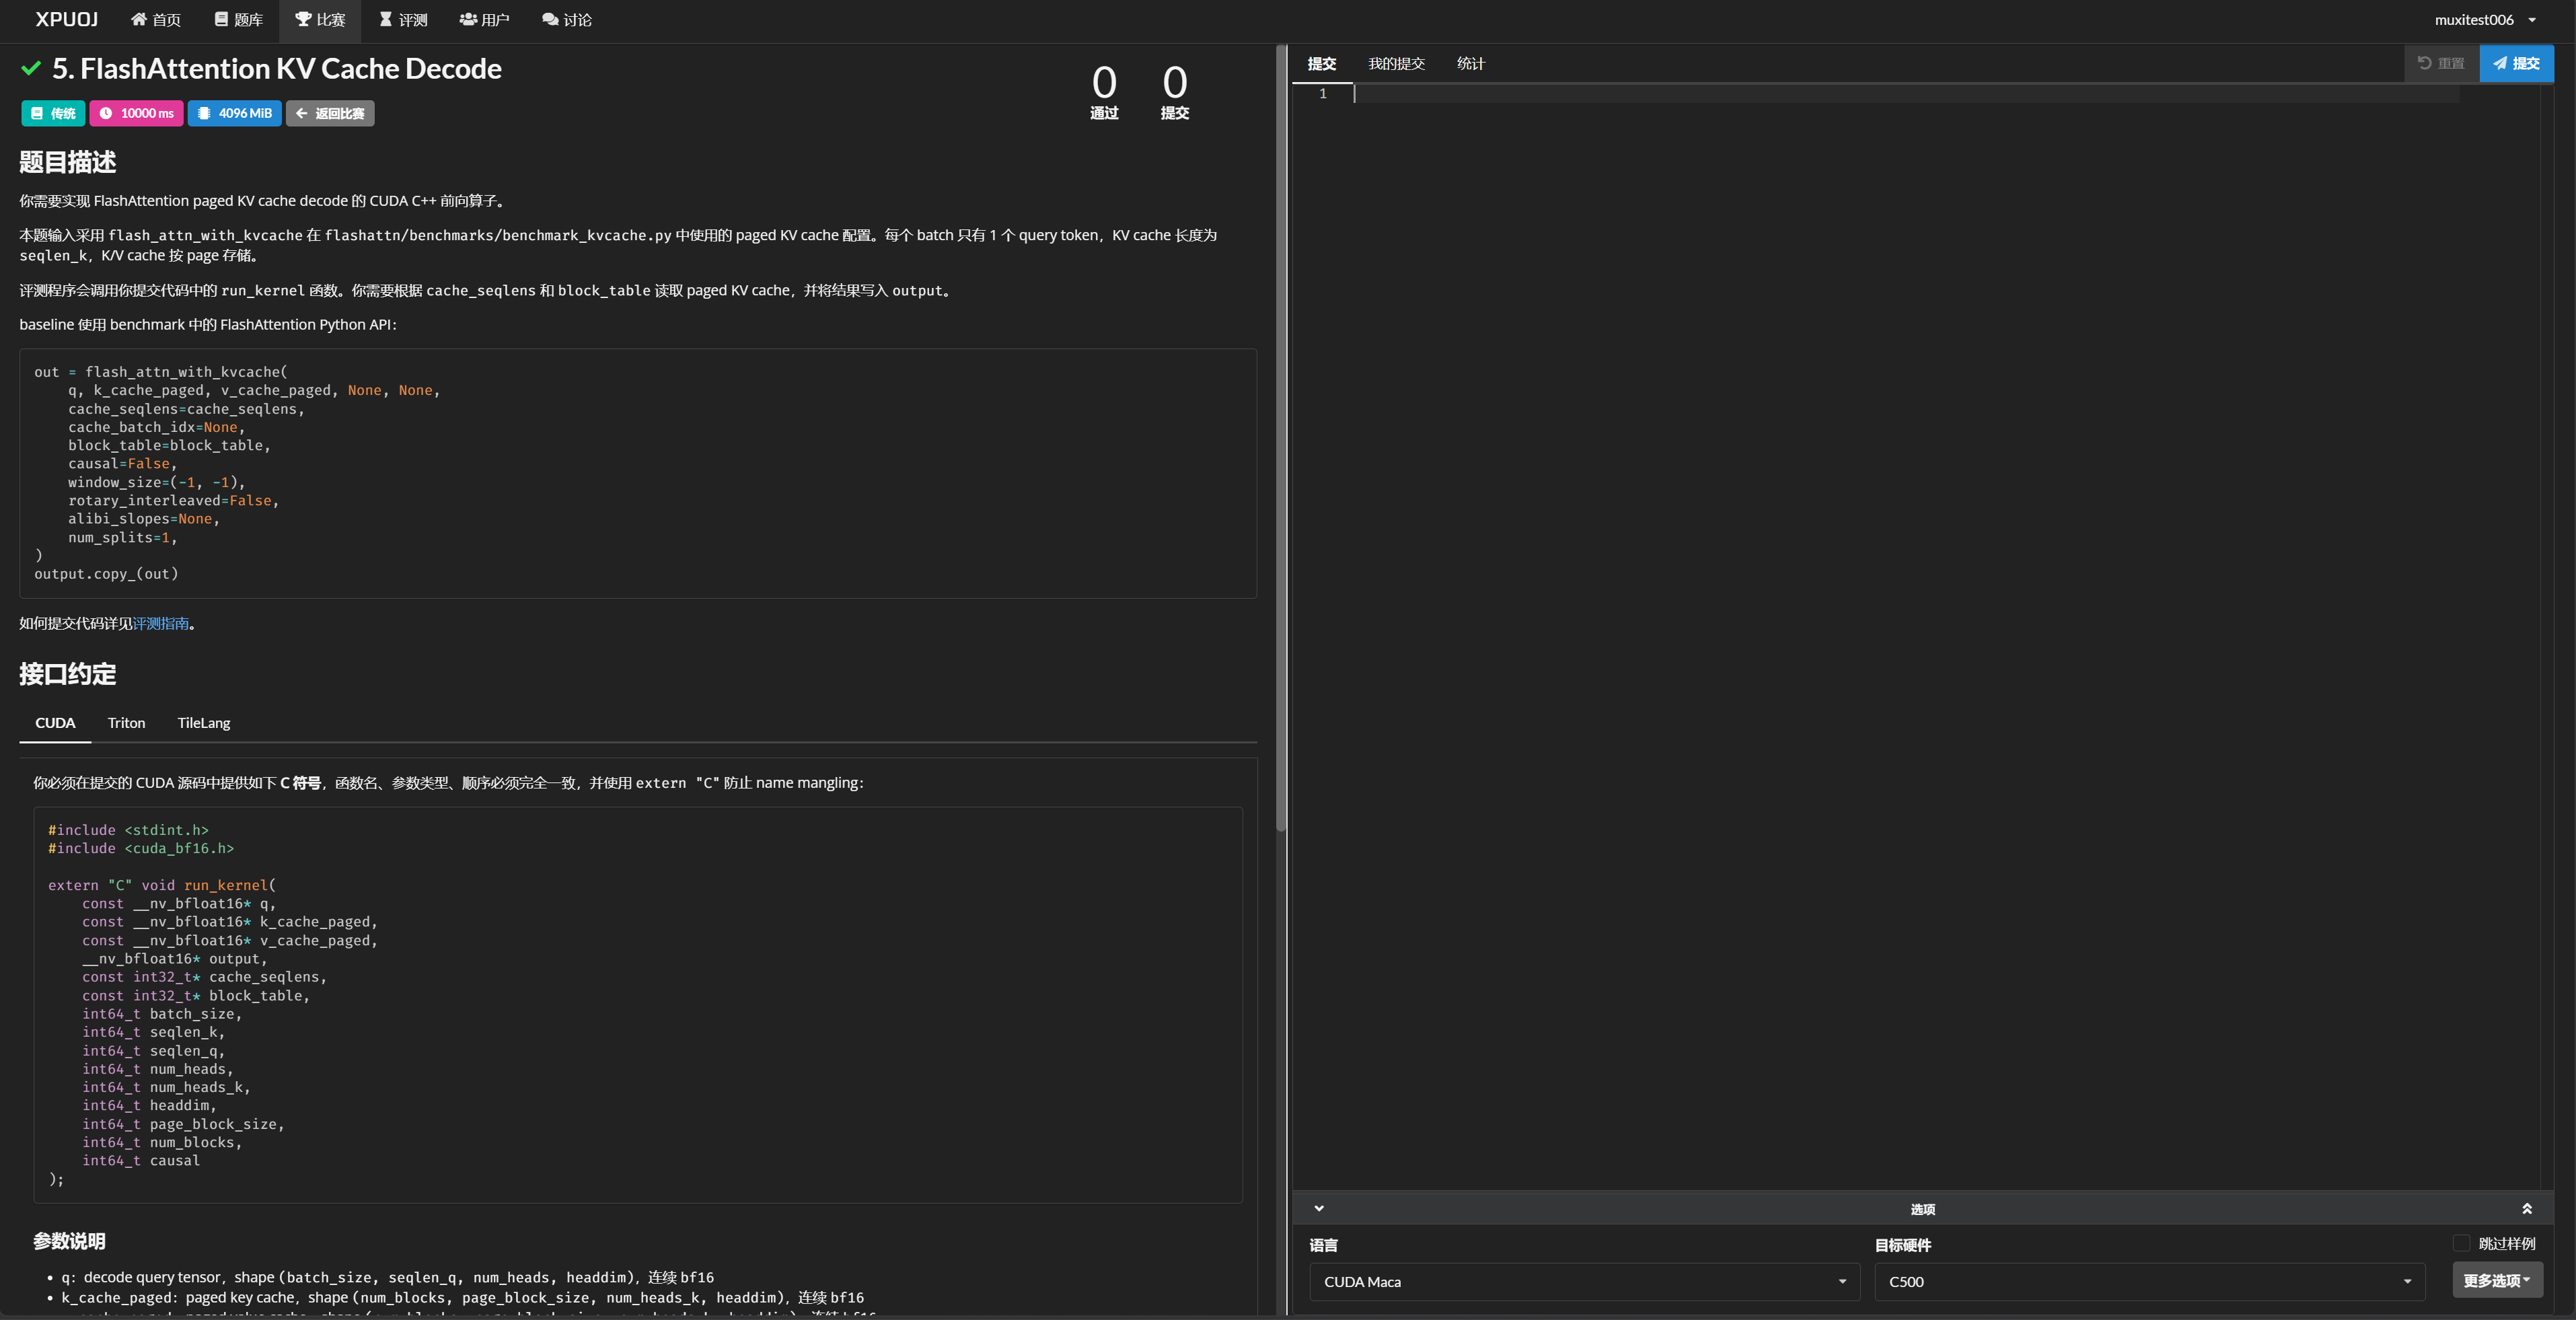Viewport: 2576px width, 1320px height.
Task: Click the problem title "5. FlashAttention KV Cache Decode"
Action: tap(277, 68)
